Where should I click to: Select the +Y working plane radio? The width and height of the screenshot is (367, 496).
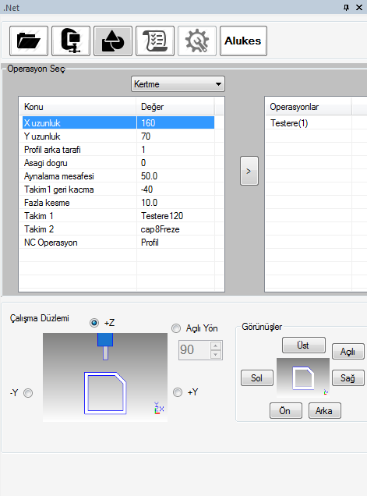pyautogui.click(x=178, y=392)
